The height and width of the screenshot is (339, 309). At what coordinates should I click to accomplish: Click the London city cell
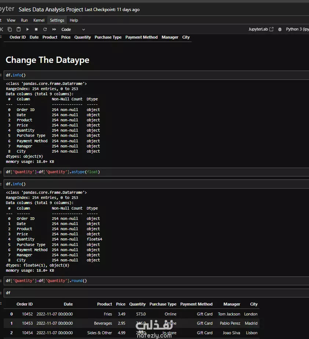point(251,314)
